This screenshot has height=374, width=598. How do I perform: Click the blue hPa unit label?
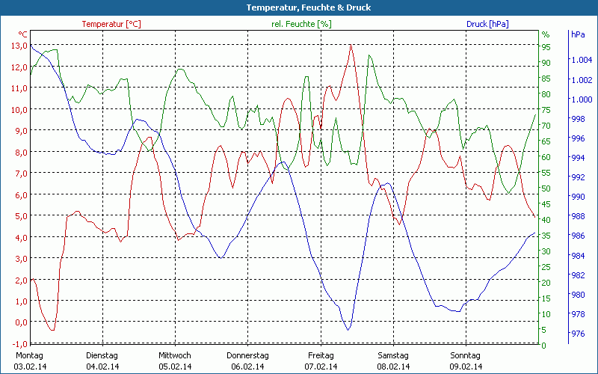click(x=578, y=34)
